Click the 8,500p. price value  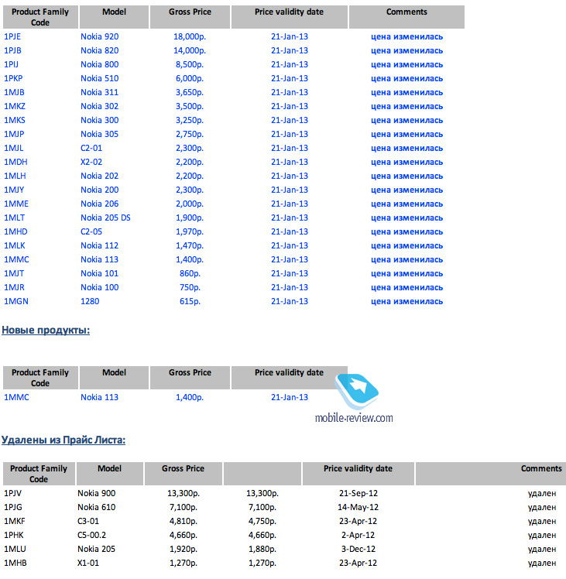pyautogui.click(x=190, y=64)
